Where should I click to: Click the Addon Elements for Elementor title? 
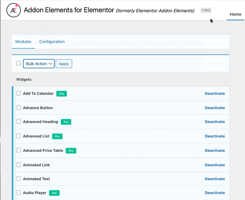pyautogui.click(x=69, y=10)
